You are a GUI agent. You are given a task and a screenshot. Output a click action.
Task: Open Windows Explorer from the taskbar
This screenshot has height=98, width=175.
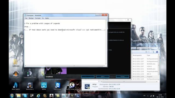click(19, 96)
